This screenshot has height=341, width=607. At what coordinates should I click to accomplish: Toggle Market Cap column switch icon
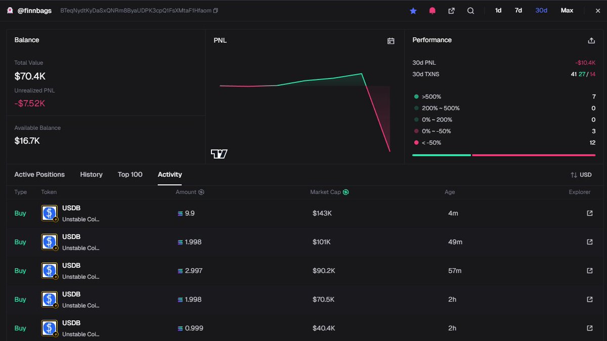tap(345, 192)
